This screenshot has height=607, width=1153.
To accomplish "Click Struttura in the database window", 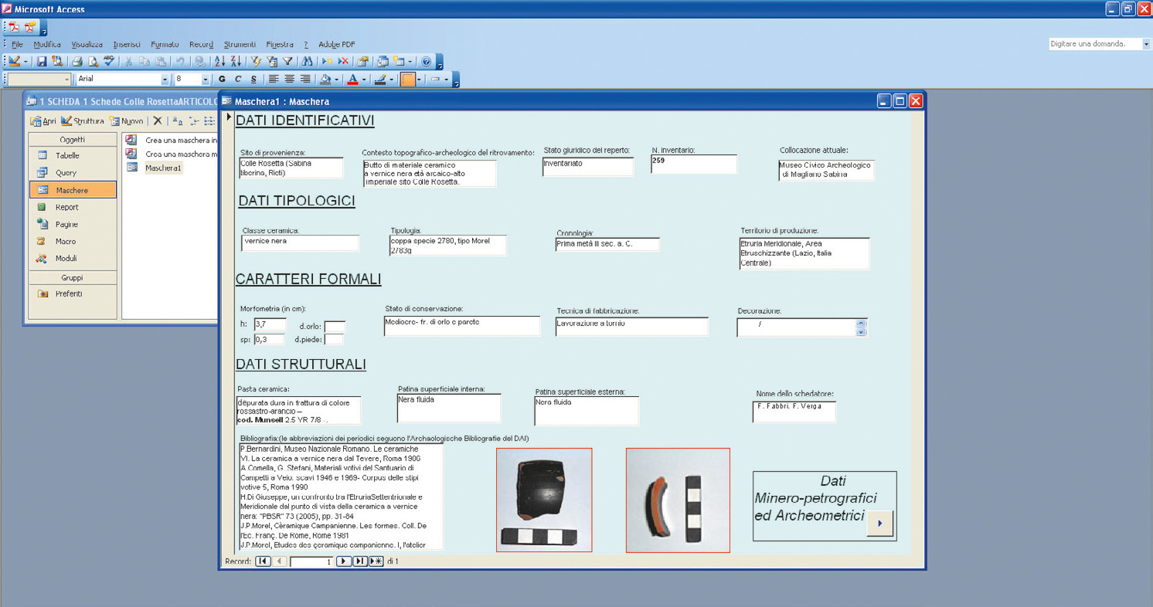I will tap(83, 120).
